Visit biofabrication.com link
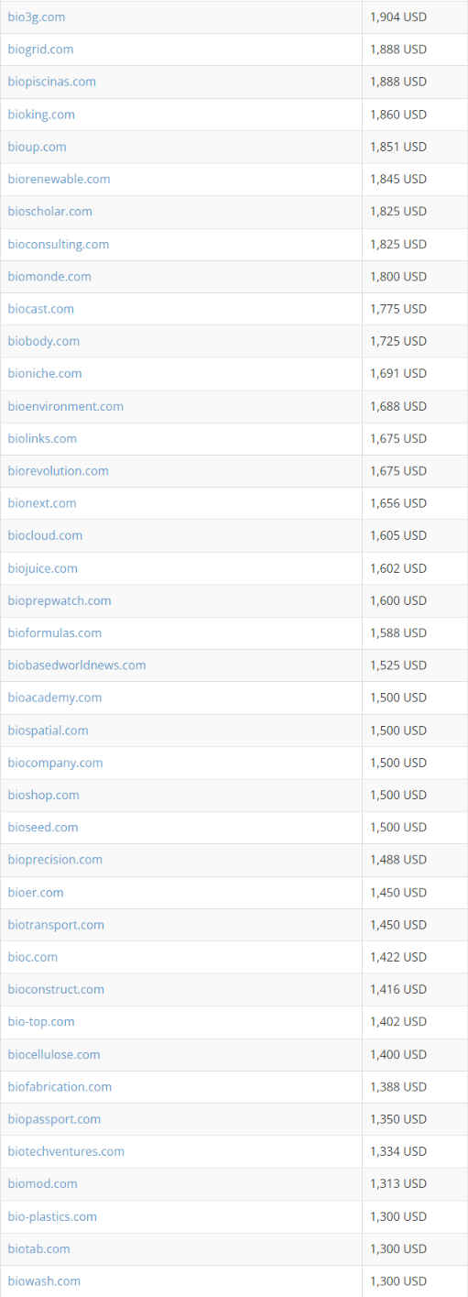 point(60,1086)
